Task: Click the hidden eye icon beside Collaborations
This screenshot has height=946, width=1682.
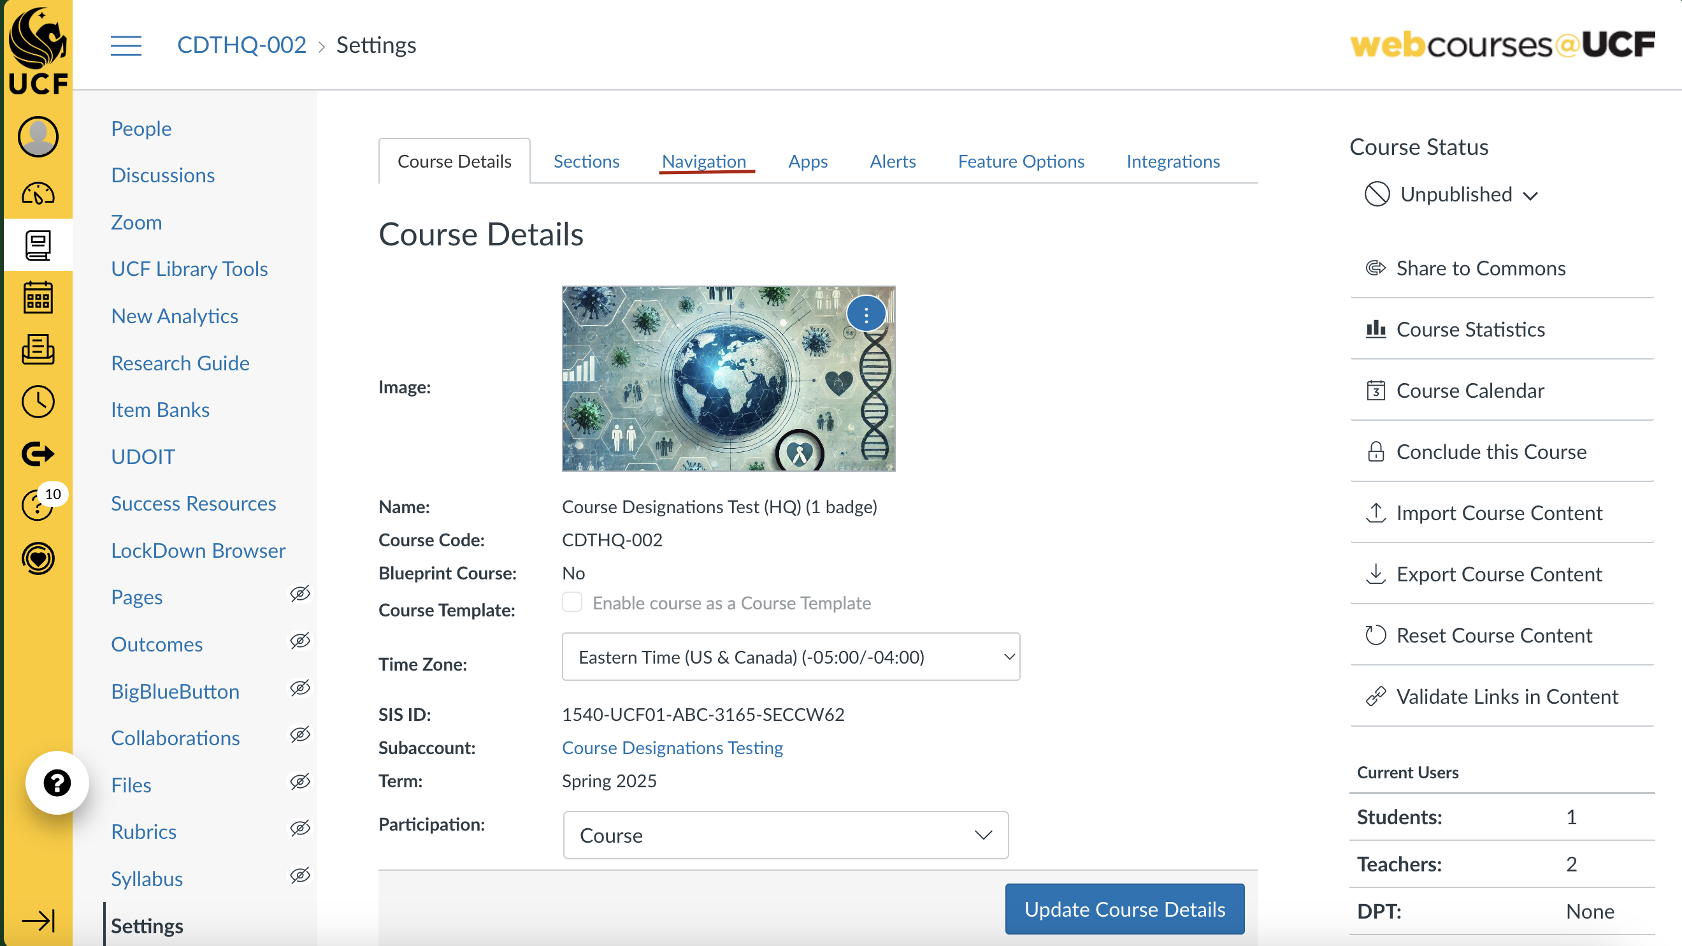Action: pyautogui.click(x=299, y=734)
